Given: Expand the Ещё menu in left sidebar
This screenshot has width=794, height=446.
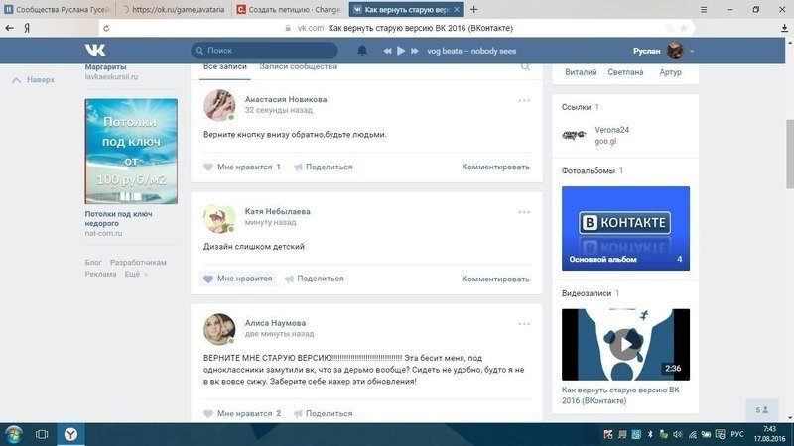Looking at the screenshot, I should point(132,274).
